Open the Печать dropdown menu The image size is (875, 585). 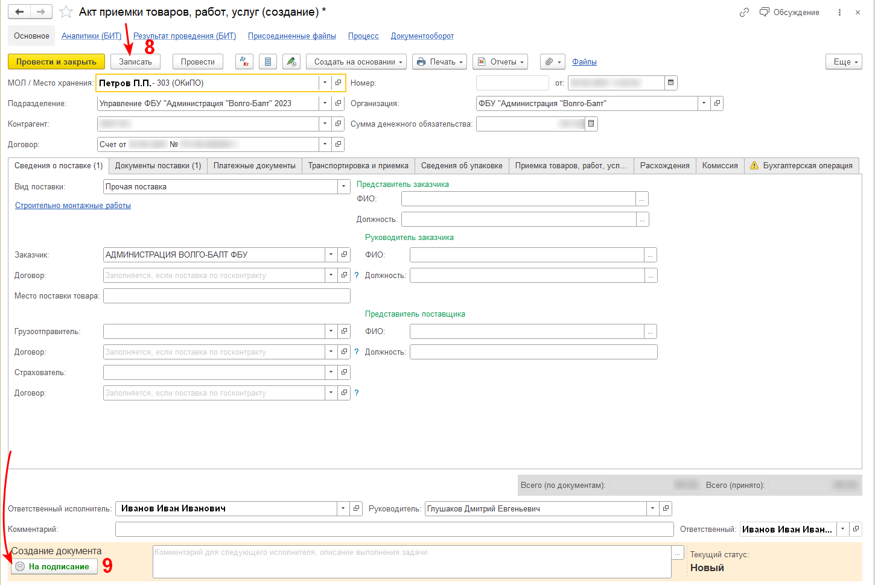click(x=439, y=62)
